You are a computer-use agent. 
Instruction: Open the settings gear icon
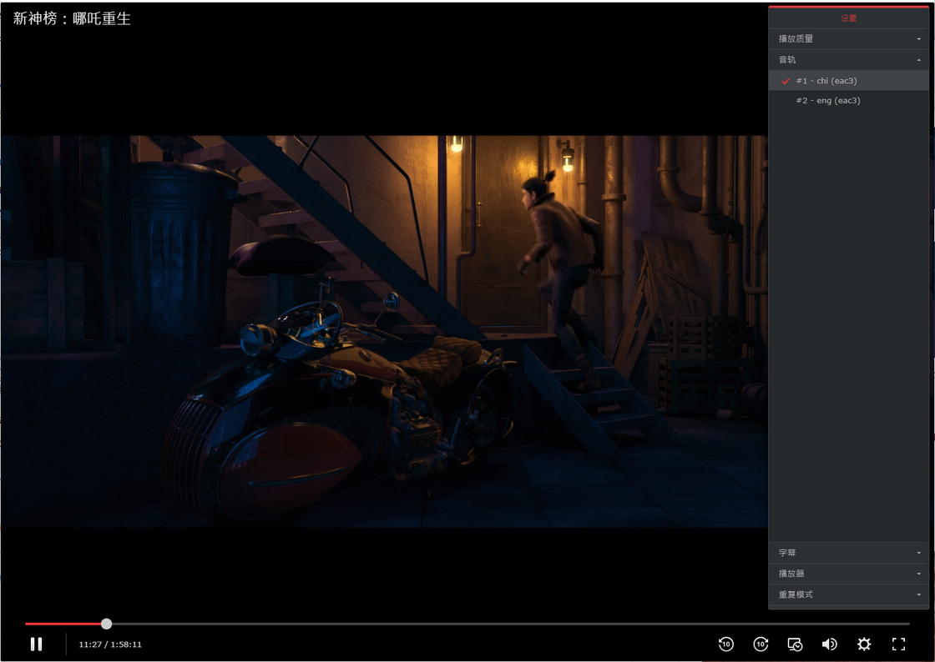click(864, 644)
